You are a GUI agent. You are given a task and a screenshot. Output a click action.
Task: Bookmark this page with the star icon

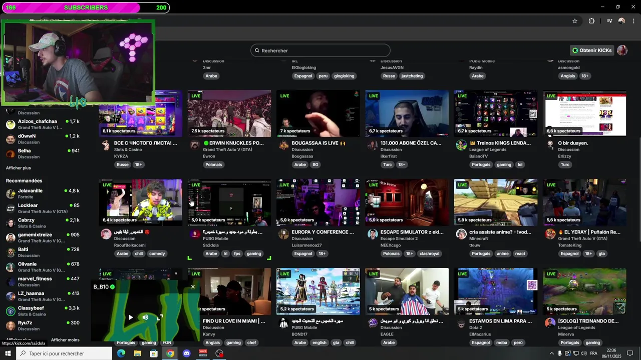(575, 21)
